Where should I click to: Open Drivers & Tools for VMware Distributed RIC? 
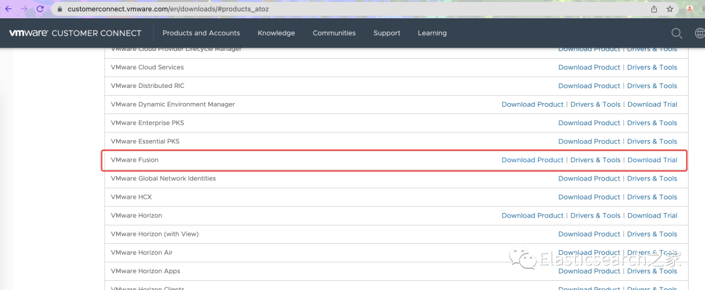(652, 86)
